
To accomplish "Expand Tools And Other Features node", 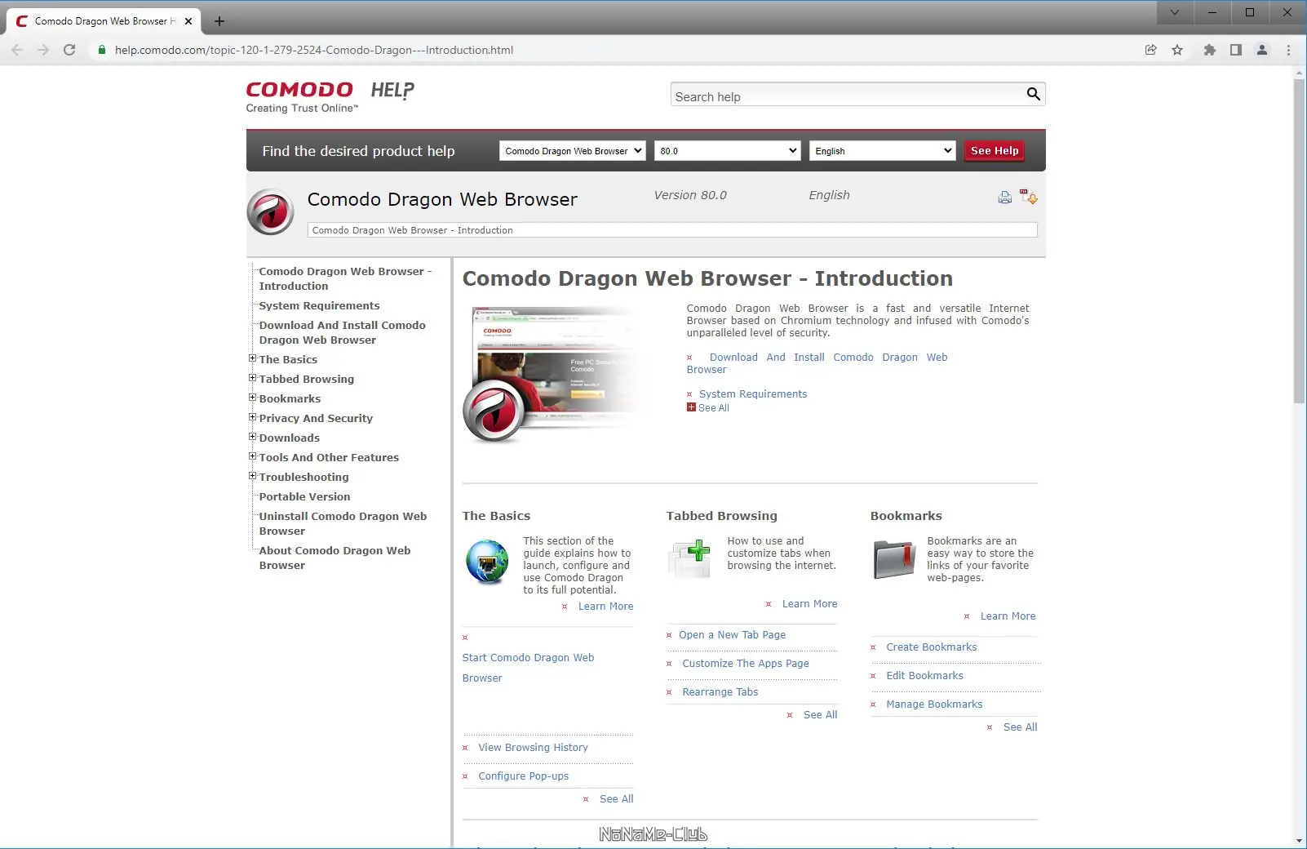I will click(x=252, y=456).
